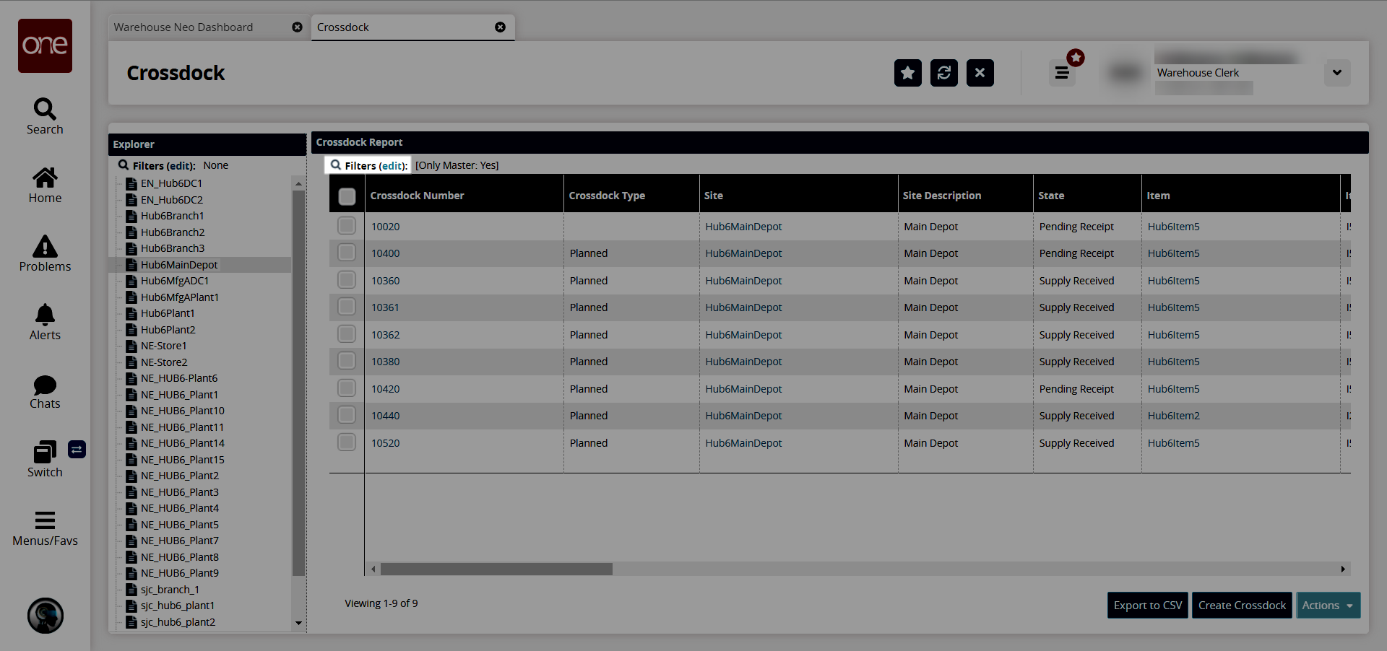Click the Menus/Favs hamburger icon
Viewport: 1387px width, 651px height.
(x=45, y=528)
